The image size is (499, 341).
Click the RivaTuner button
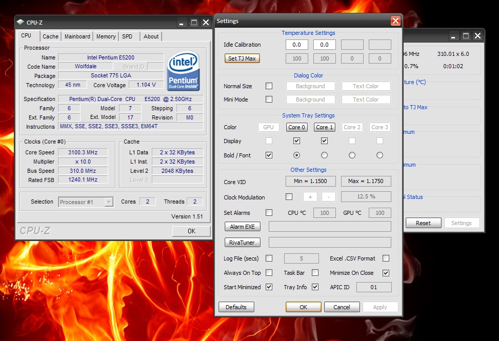click(243, 243)
